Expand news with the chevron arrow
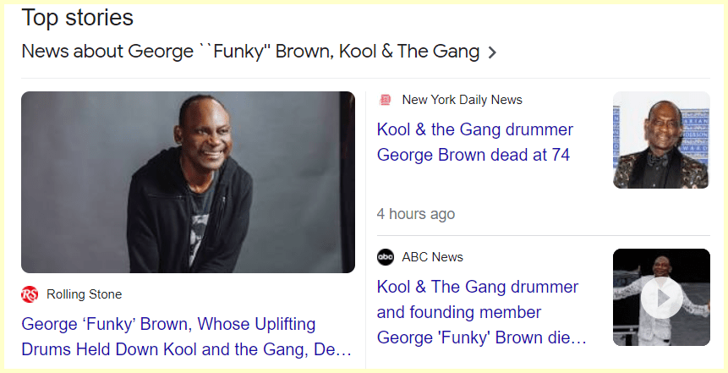This screenshot has width=728, height=373. click(x=492, y=52)
